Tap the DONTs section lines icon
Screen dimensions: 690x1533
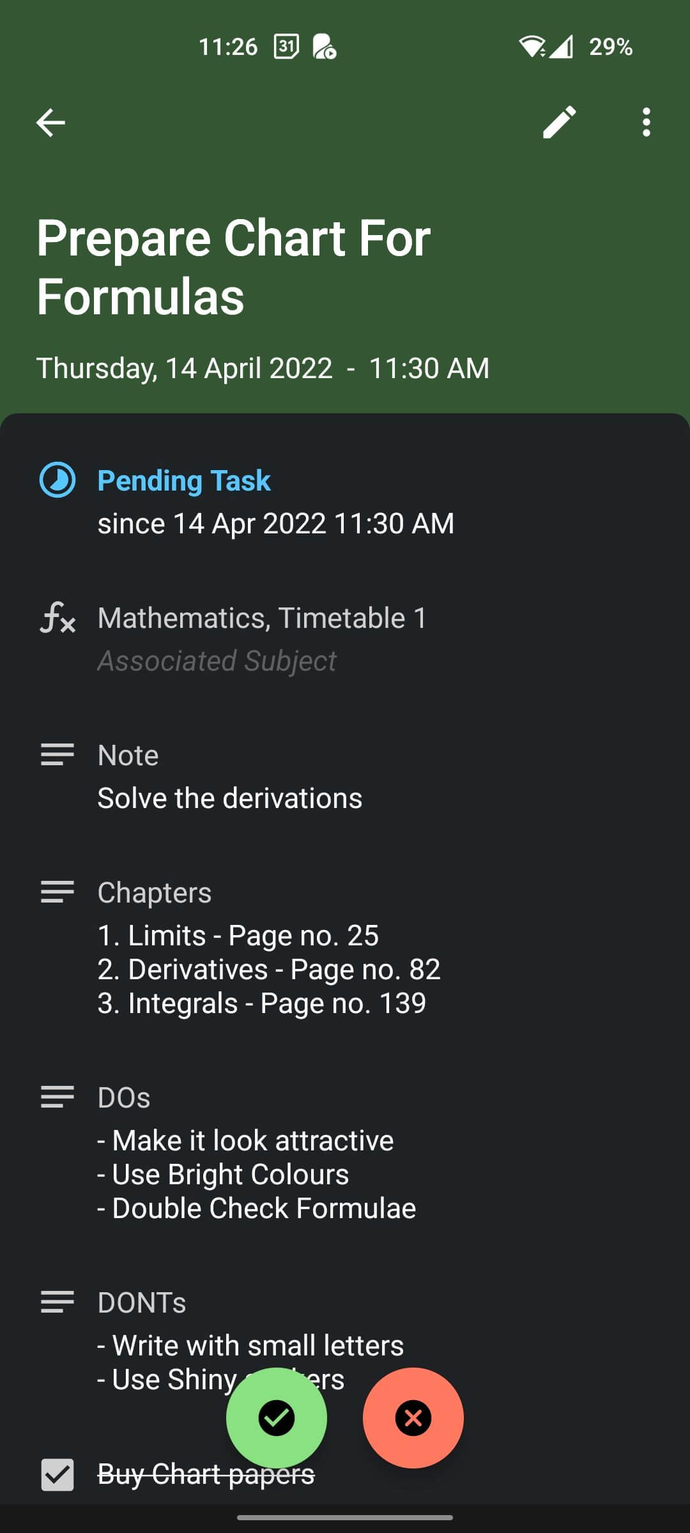[x=57, y=1302]
